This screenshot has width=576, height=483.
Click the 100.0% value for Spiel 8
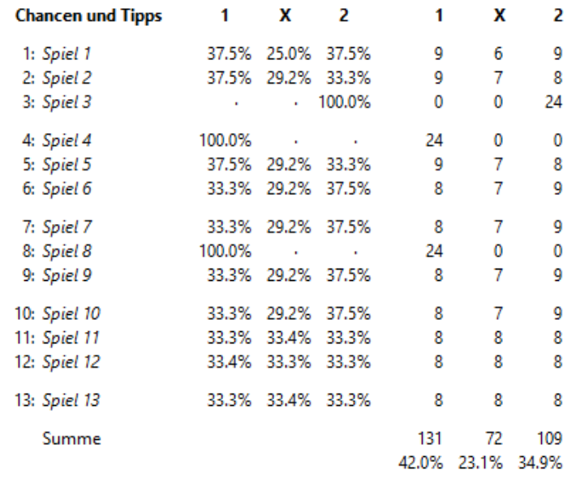point(226,252)
